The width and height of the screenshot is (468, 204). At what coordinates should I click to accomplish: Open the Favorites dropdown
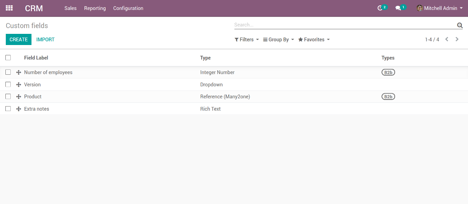pyautogui.click(x=314, y=40)
